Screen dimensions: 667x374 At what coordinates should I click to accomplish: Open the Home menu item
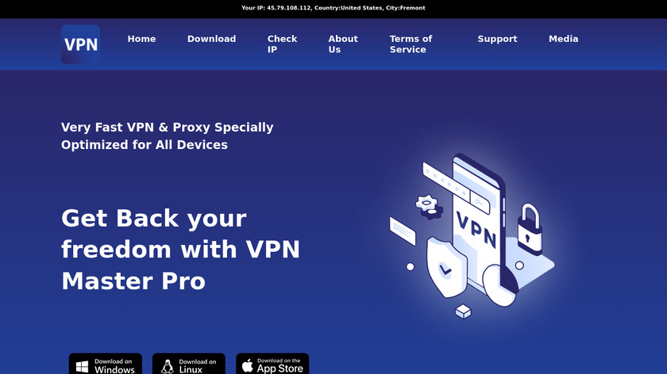click(141, 39)
